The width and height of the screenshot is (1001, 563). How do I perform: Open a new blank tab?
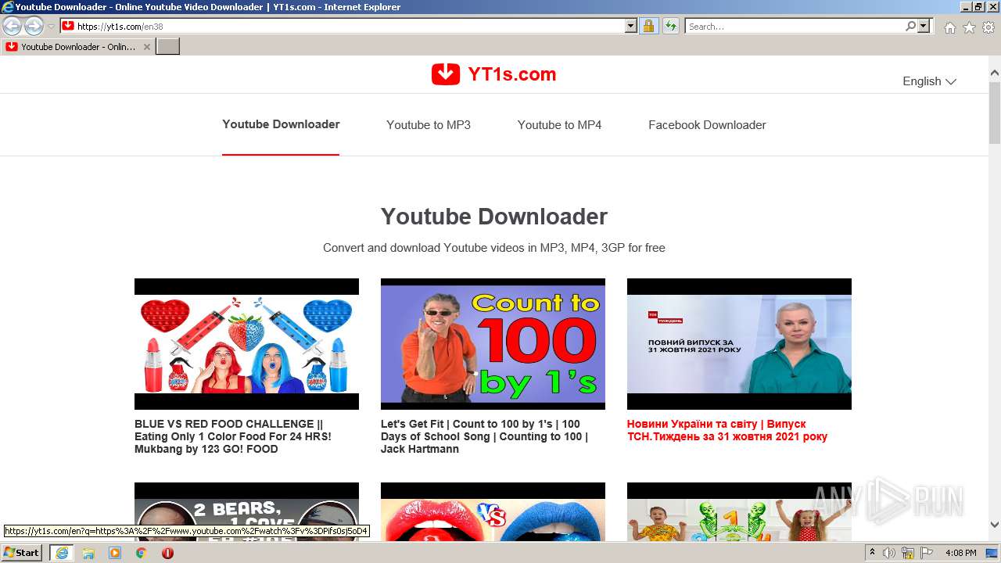(168, 46)
